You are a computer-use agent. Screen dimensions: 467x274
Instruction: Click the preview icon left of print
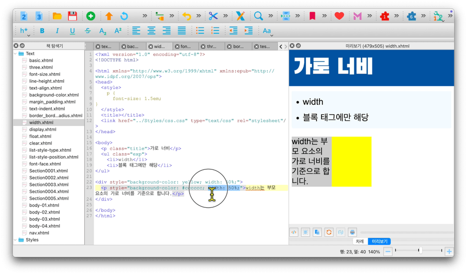click(x=341, y=232)
